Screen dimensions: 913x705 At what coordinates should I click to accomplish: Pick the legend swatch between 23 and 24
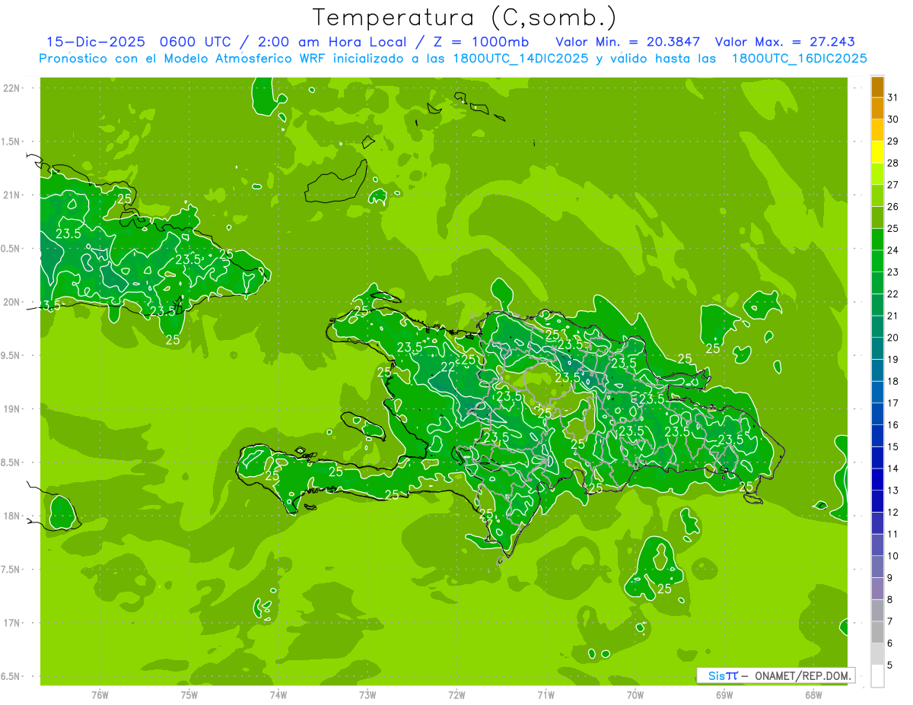pos(877,262)
